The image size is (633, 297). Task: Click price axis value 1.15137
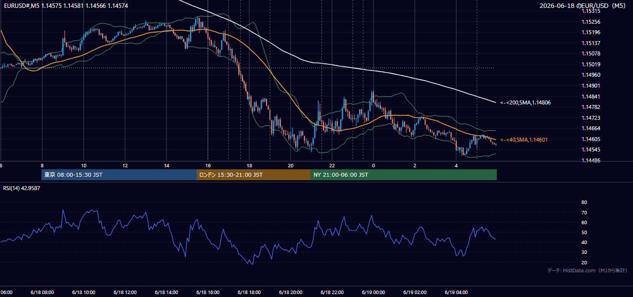point(591,43)
